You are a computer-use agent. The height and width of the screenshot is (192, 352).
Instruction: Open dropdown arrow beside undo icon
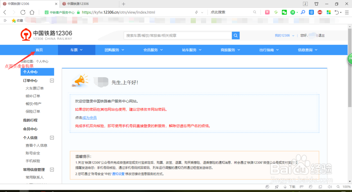click(x=341, y=13)
